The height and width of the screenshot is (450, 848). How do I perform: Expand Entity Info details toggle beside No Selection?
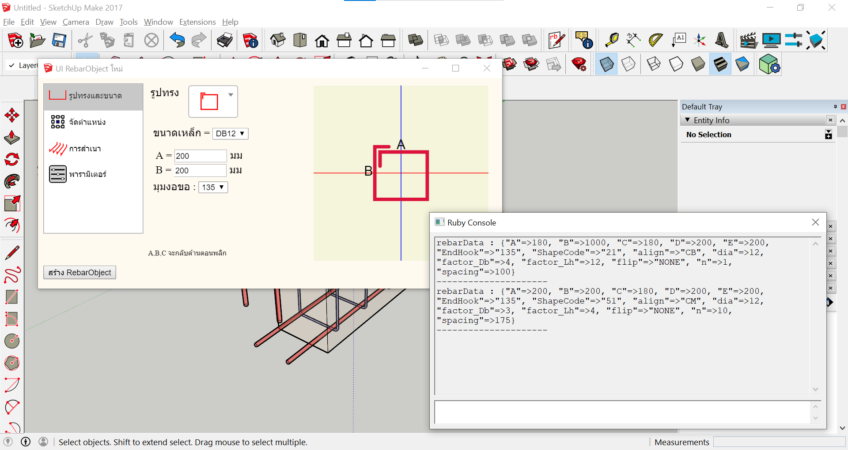829,135
